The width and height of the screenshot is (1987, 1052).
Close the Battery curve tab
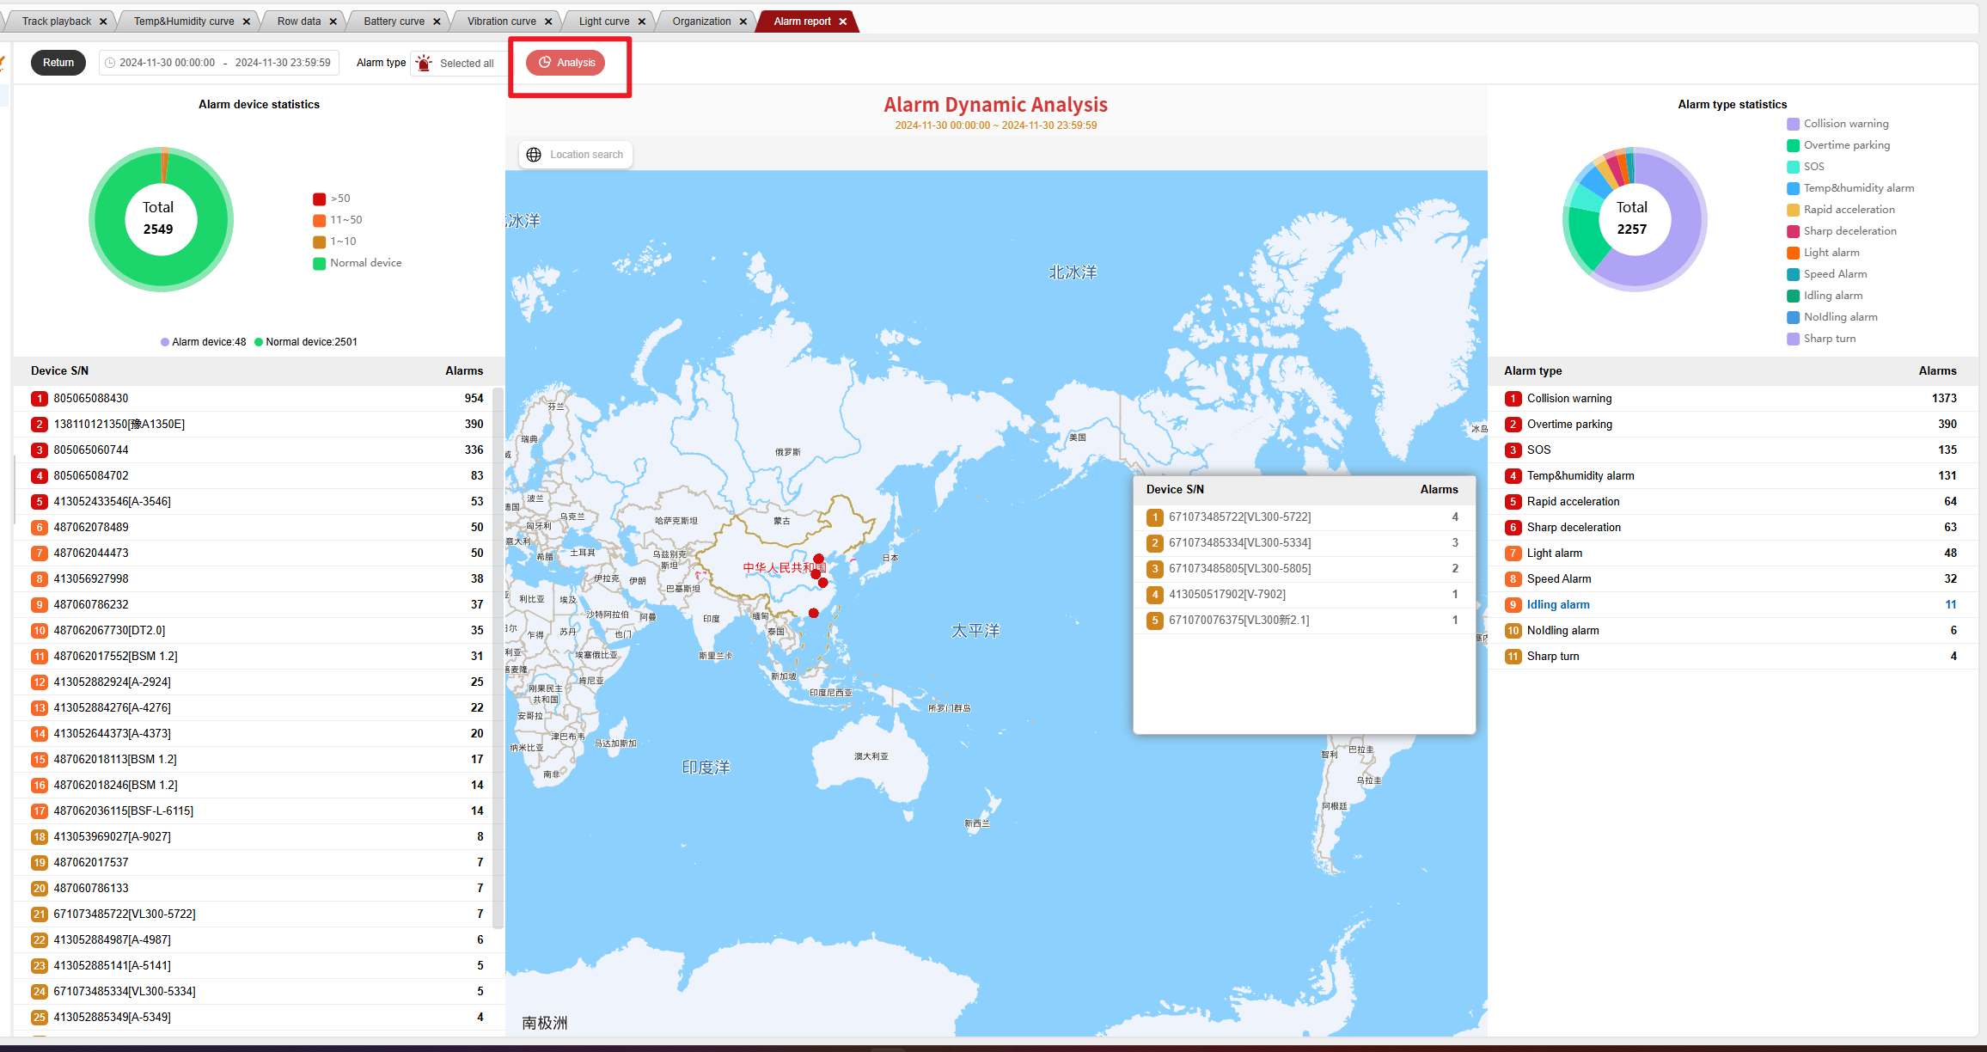[437, 21]
